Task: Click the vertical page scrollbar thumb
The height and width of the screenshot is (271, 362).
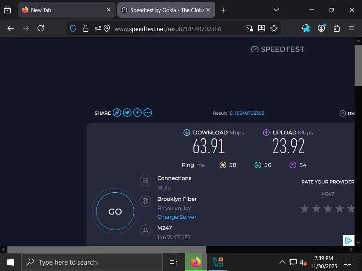Action: coord(358,65)
